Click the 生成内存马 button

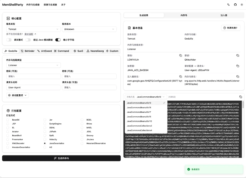click(61, 158)
